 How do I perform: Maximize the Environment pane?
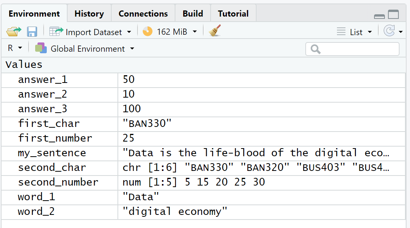point(393,15)
